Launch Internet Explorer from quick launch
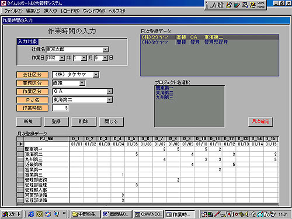This screenshot has width=292, height=219. point(31,214)
